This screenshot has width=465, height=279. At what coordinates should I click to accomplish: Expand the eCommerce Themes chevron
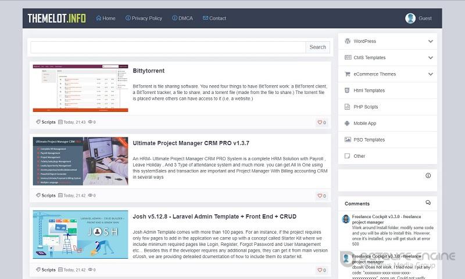click(x=430, y=74)
